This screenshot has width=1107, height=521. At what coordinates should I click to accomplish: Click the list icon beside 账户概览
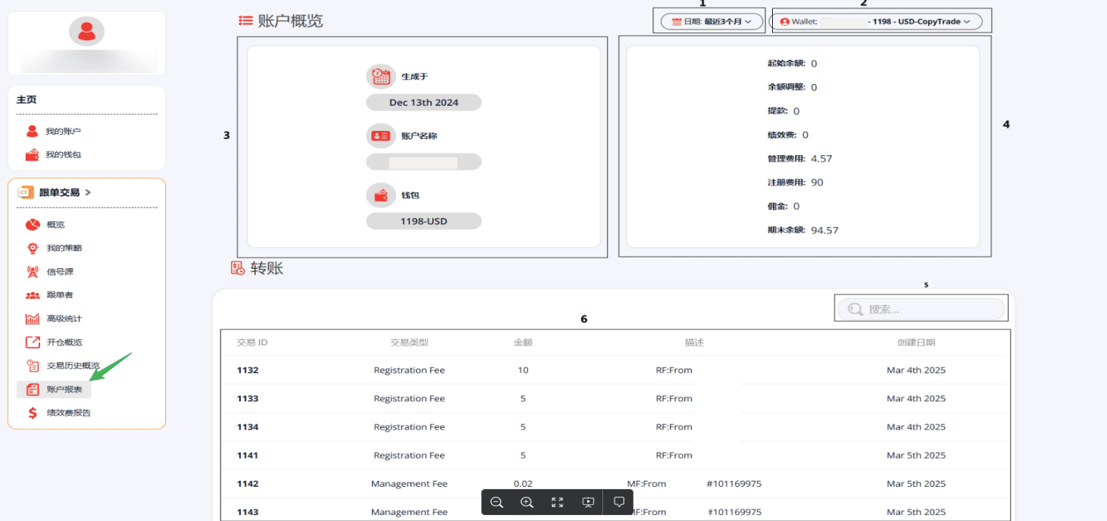[245, 20]
